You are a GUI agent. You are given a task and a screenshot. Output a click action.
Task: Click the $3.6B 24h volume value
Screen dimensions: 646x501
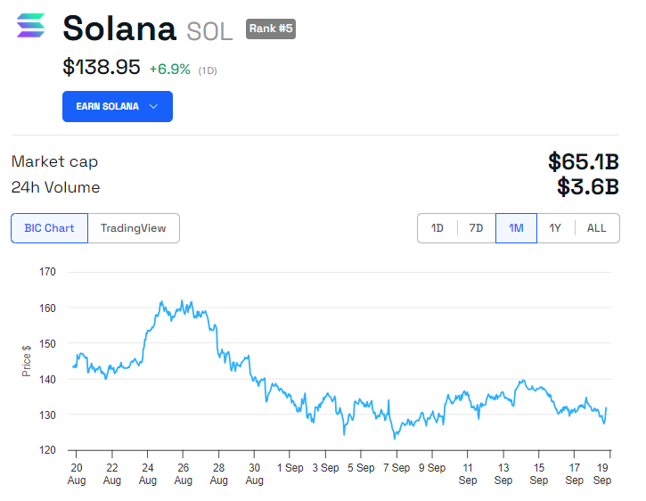pyautogui.click(x=588, y=187)
